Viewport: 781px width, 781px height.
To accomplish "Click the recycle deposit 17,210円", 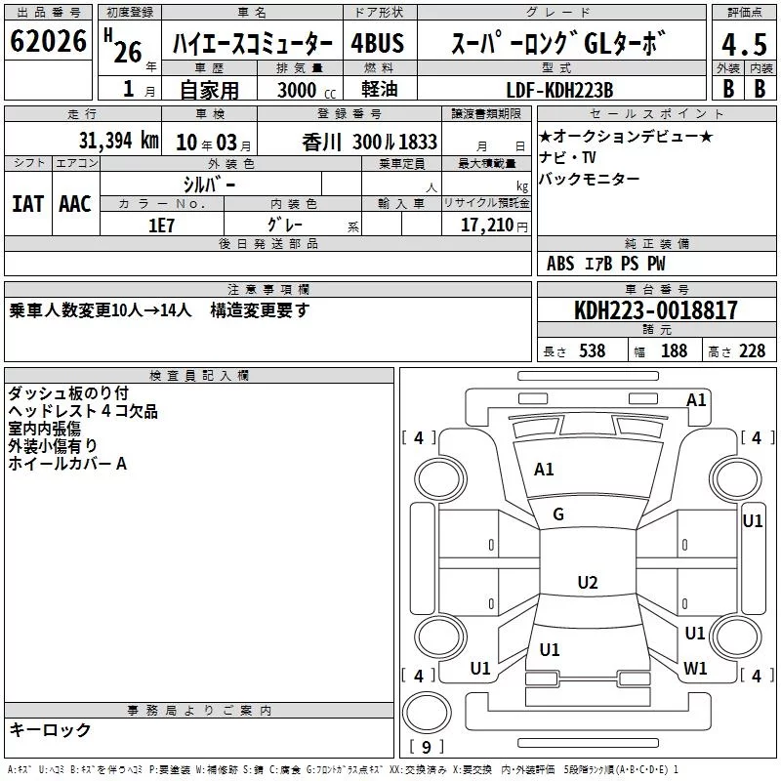I will [494, 226].
